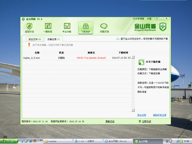Click the 下载时间 column header
192x144 pixels.
(x=123, y=53)
